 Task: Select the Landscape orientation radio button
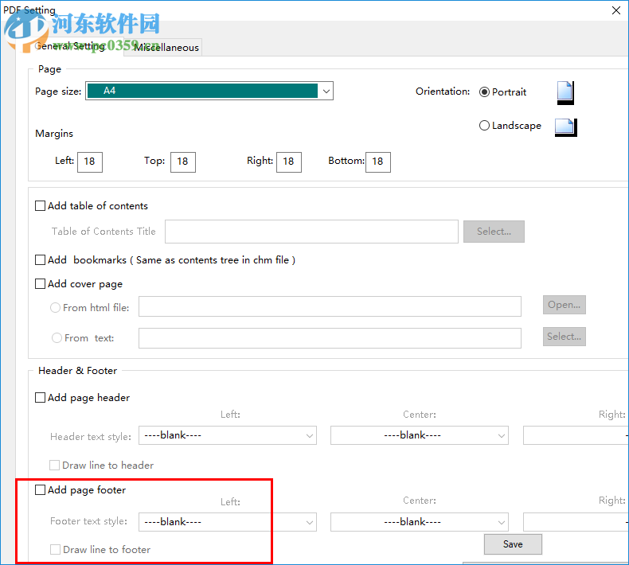[484, 126]
